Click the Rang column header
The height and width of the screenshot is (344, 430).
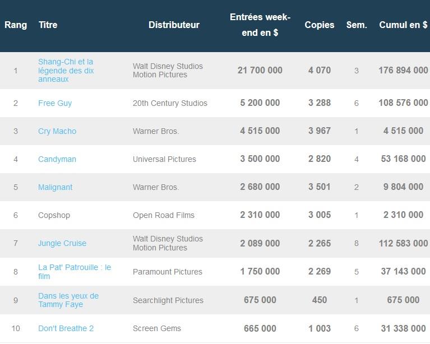click(16, 25)
